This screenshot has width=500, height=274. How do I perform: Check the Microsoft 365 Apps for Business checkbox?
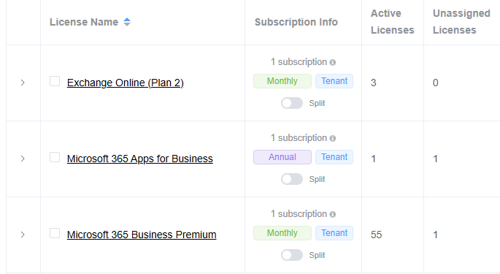[55, 157]
